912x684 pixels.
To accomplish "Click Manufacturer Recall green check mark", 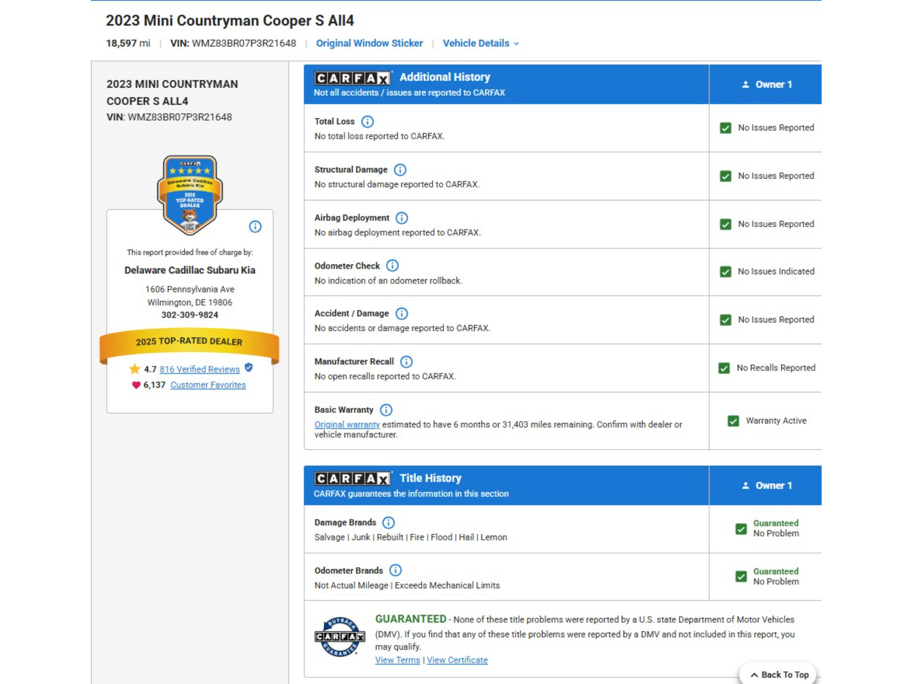I will point(724,368).
